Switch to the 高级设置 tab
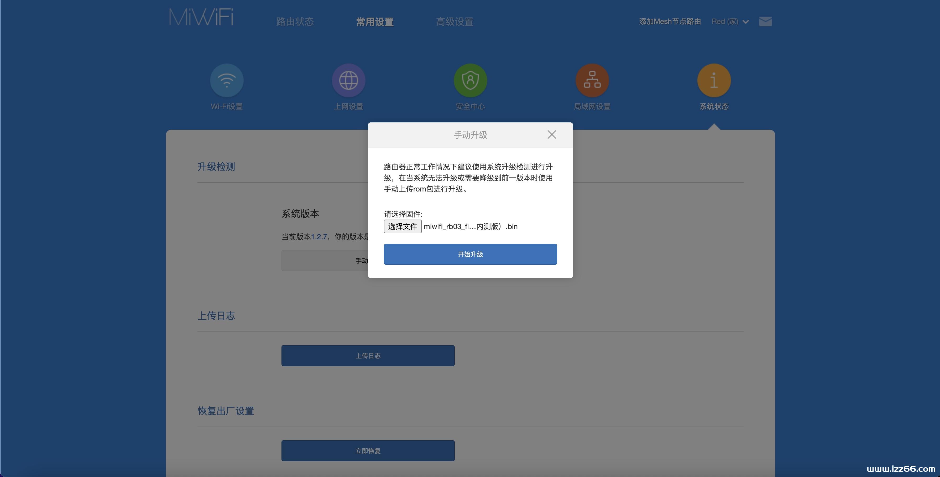 pyautogui.click(x=455, y=22)
